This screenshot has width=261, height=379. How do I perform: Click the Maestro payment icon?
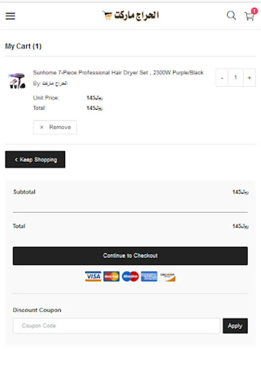click(130, 276)
